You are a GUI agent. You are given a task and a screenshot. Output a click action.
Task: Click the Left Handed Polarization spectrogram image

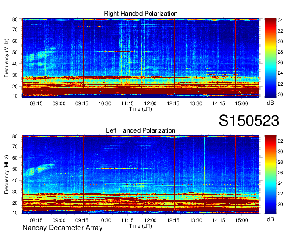tap(141, 175)
